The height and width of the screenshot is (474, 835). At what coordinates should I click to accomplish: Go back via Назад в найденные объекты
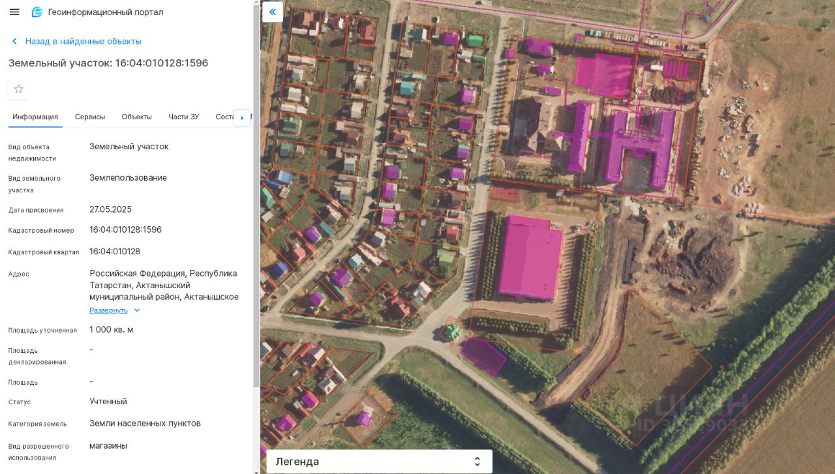[x=83, y=41]
